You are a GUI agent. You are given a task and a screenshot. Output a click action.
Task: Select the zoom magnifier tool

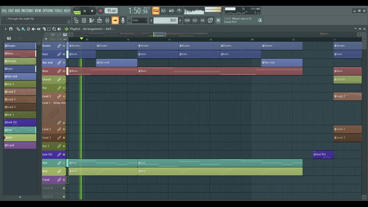point(54,29)
